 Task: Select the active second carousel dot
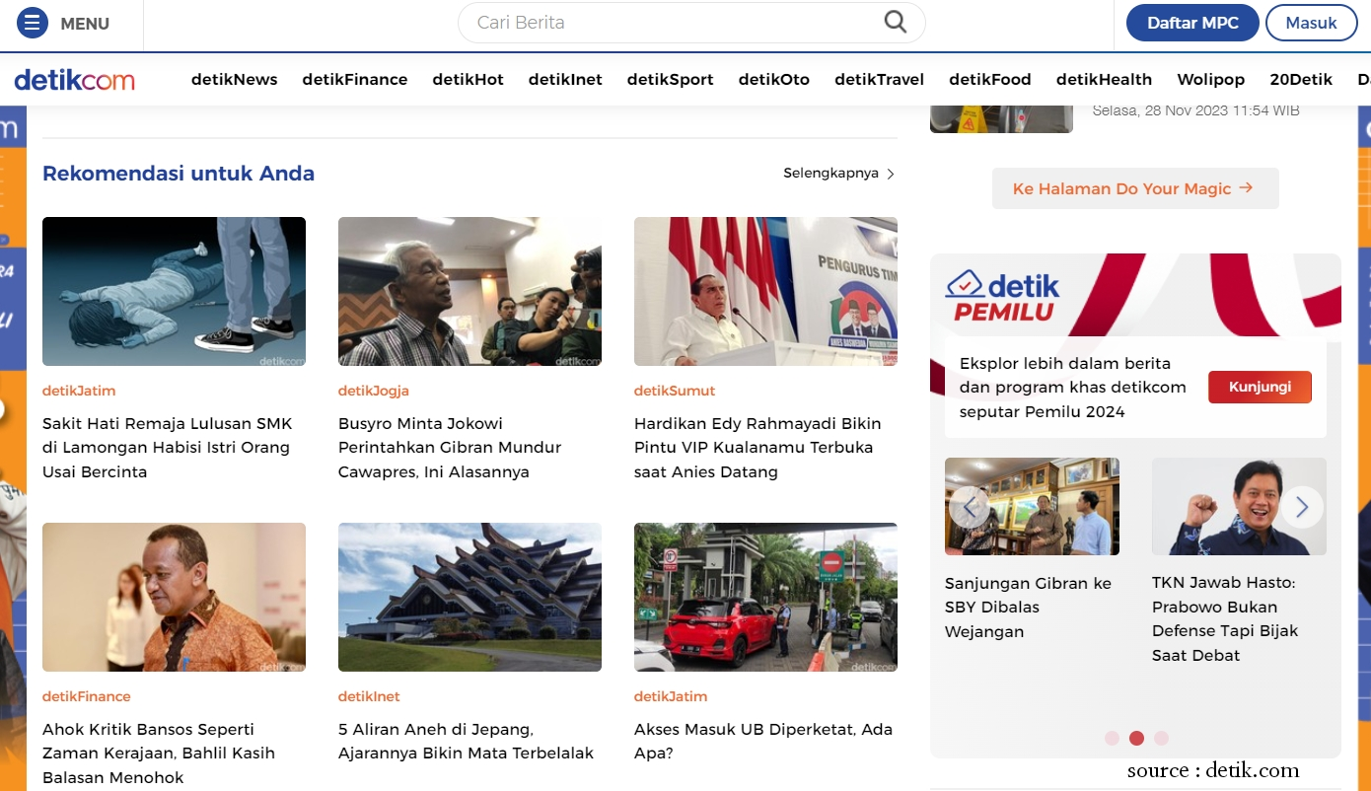[x=1136, y=738]
